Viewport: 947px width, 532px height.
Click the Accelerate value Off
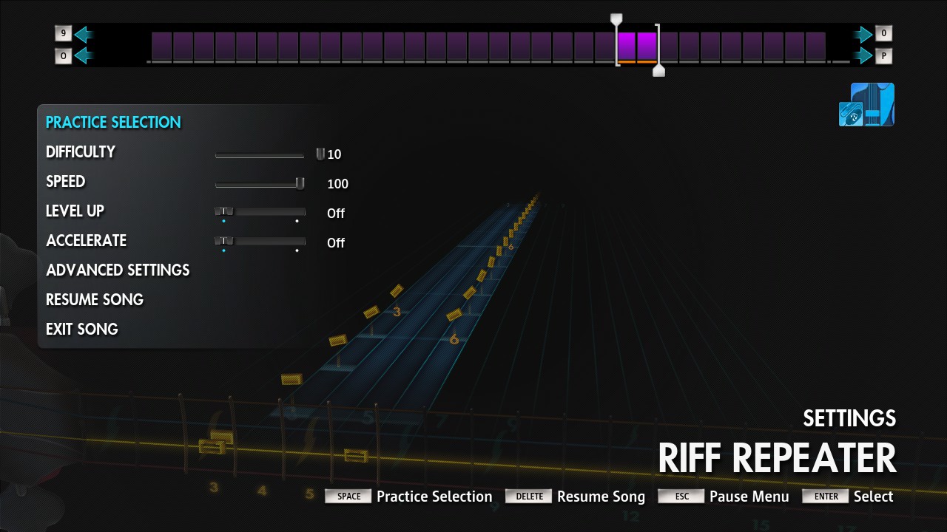[336, 243]
